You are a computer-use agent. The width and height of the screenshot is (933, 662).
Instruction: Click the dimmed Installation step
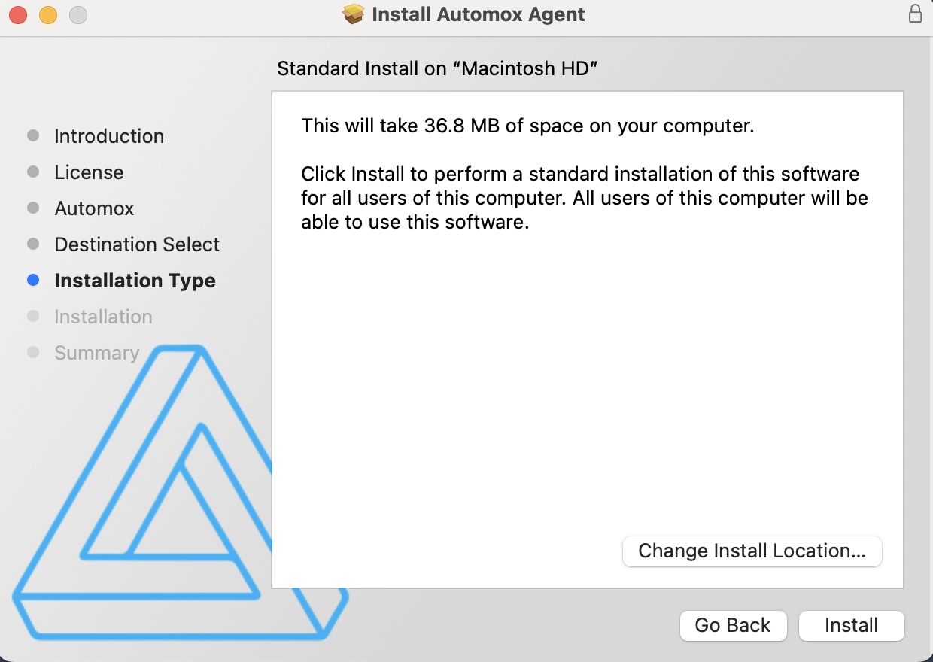(103, 317)
